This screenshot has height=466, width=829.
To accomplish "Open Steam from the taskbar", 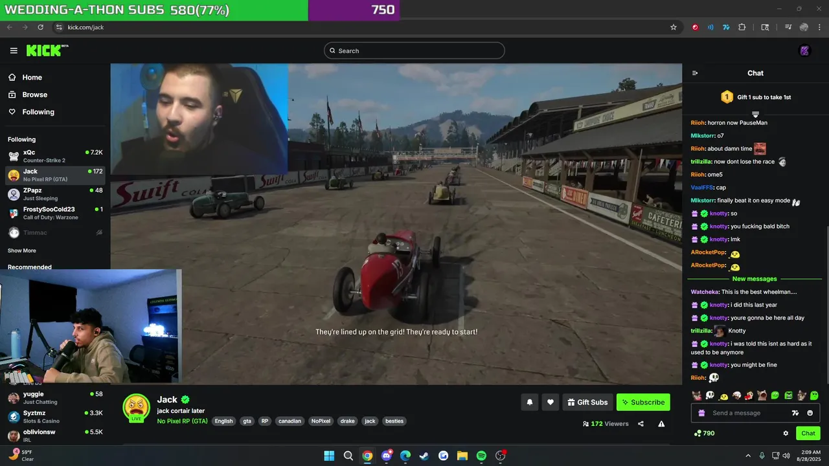I will tap(424, 456).
